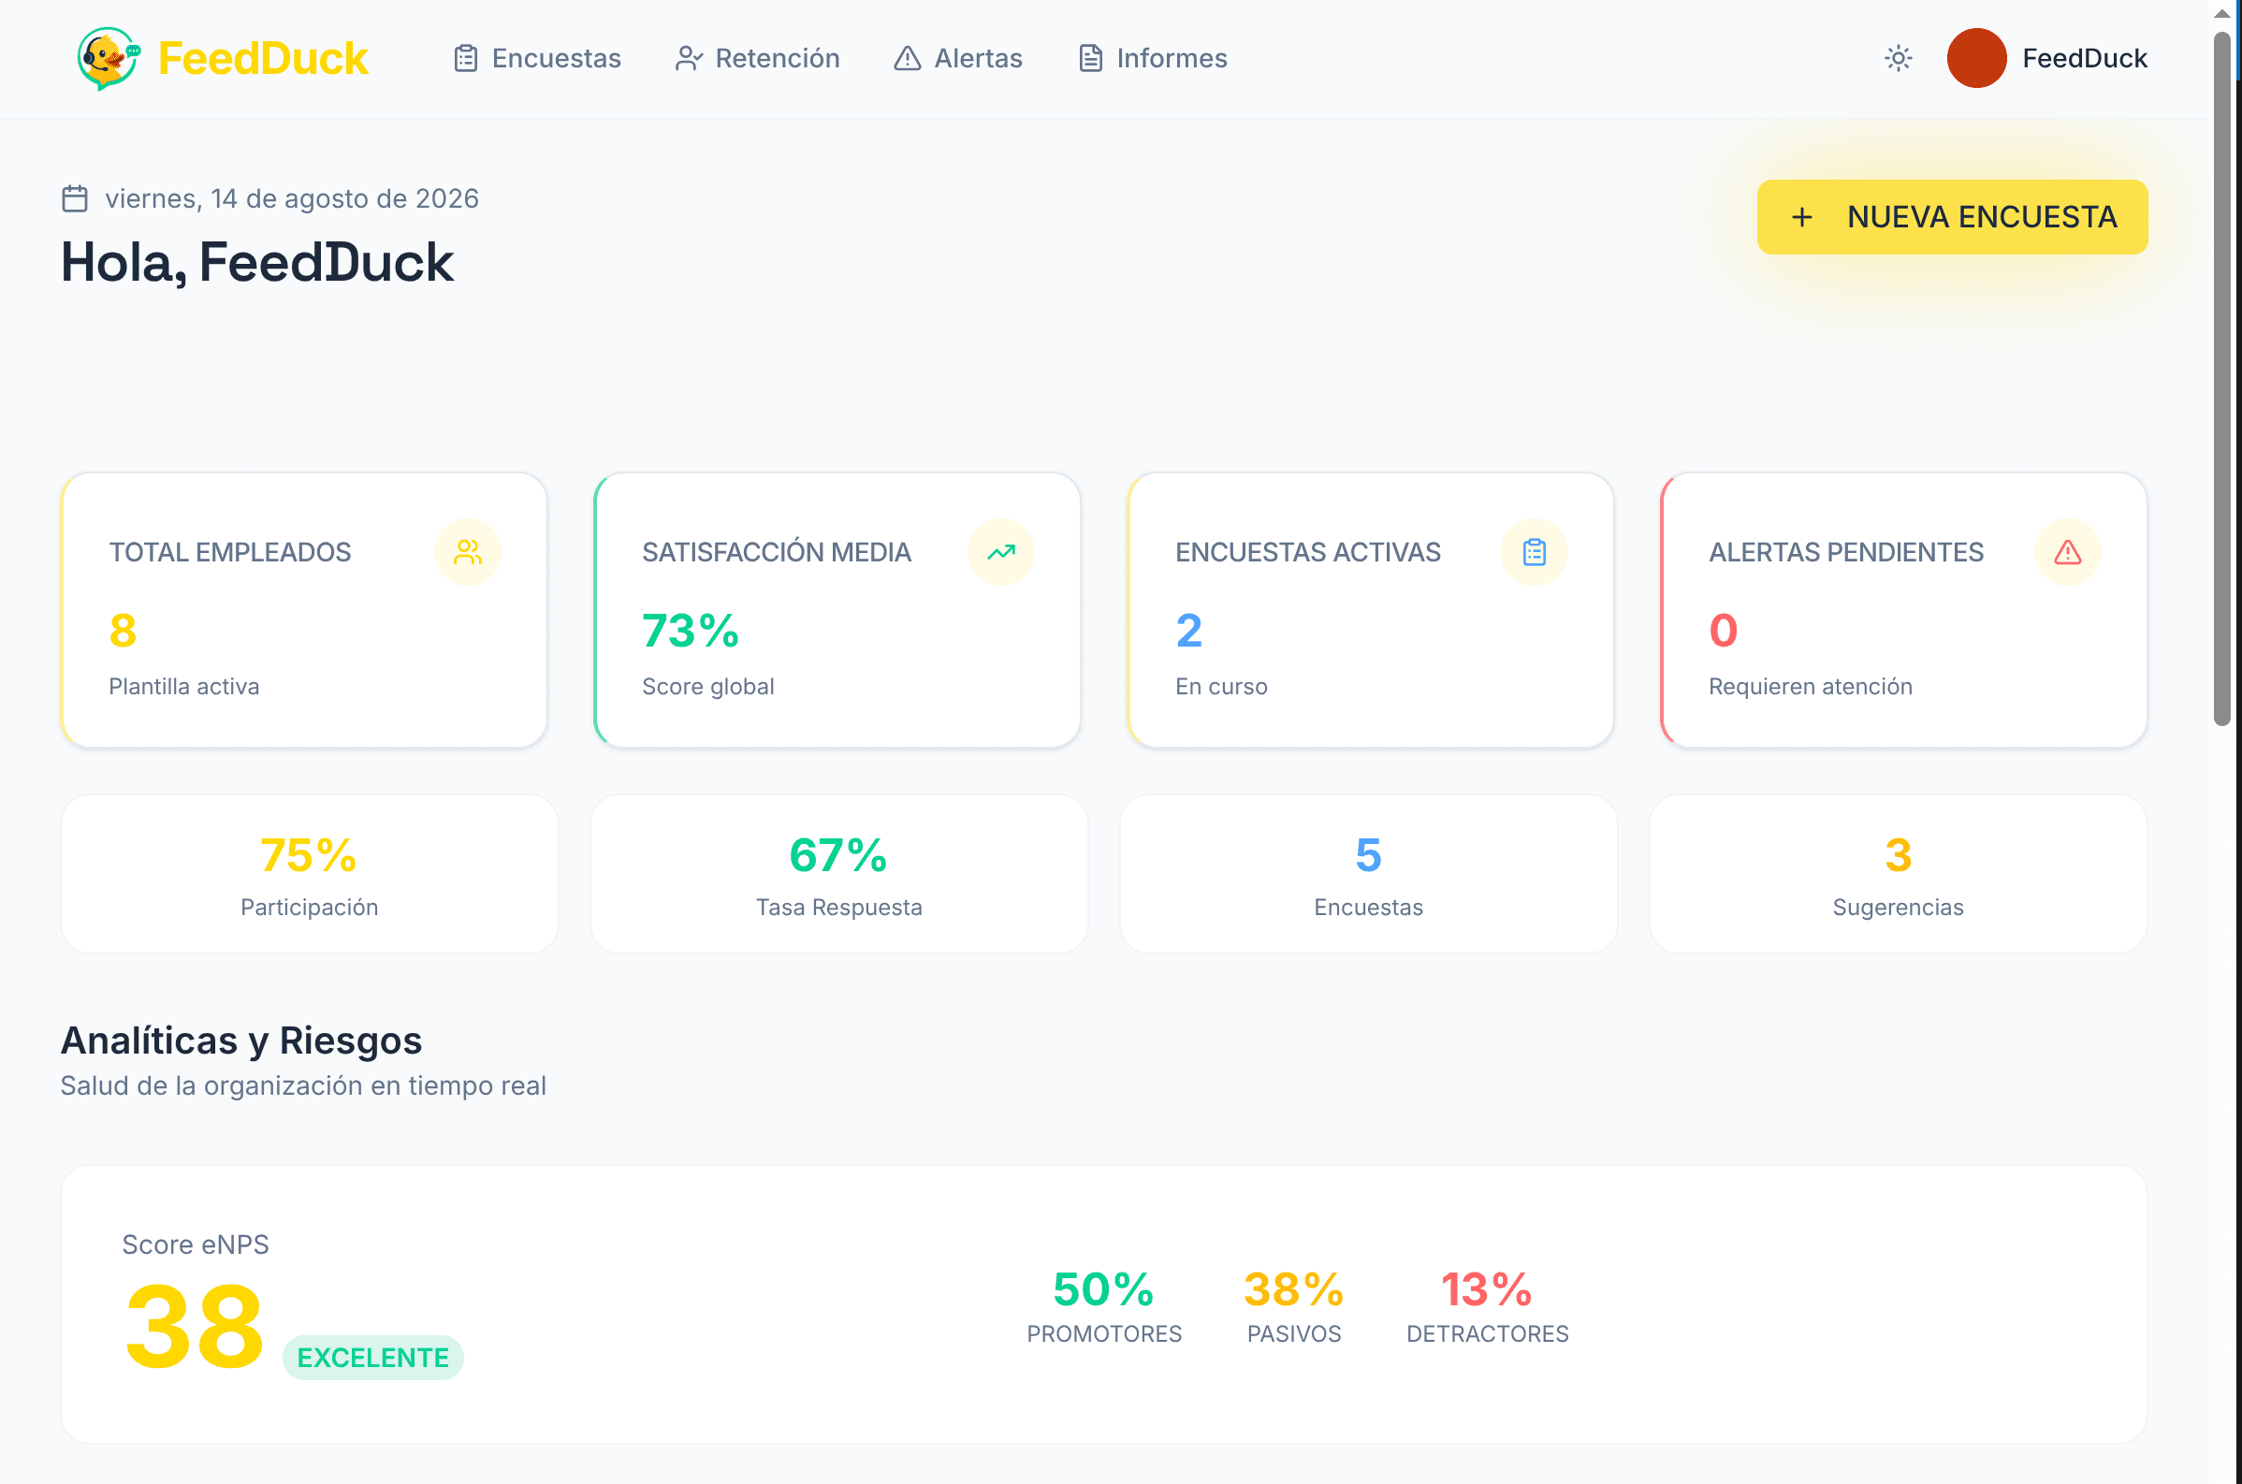Click the yellow FeedDuck brand name
Screen dimensions: 2242x1484
pyautogui.click(x=262, y=59)
